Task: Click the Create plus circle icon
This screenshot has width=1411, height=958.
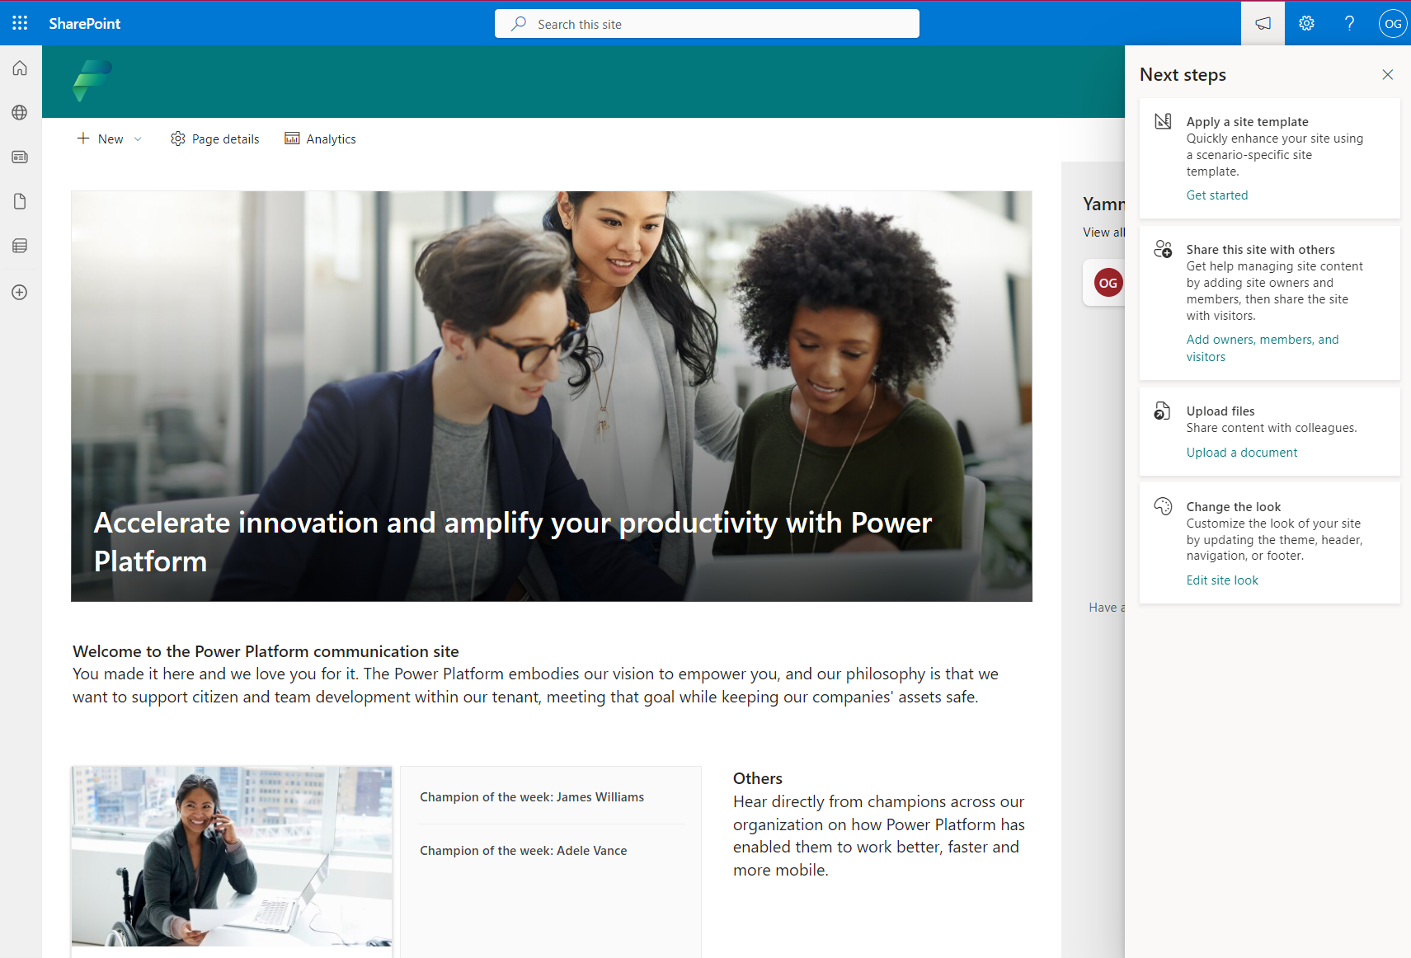Action: coord(20,293)
